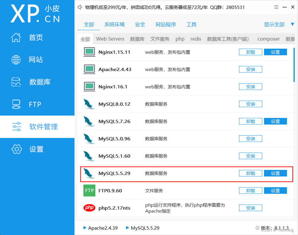Image resolution: width=298 pixels, height=235 pixels.
Task: Click the MySQL5.5.29 dolphin icon
Action: pos(89,173)
